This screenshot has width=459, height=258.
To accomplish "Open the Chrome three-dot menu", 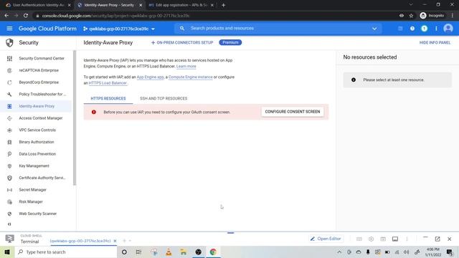I will (453, 16).
